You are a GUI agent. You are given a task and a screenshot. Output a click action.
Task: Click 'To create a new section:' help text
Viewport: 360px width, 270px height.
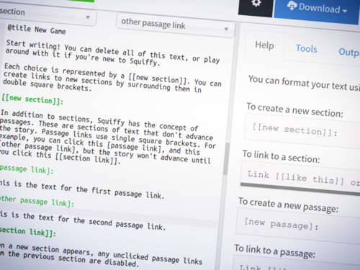pyautogui.click(x=294, y=110)
